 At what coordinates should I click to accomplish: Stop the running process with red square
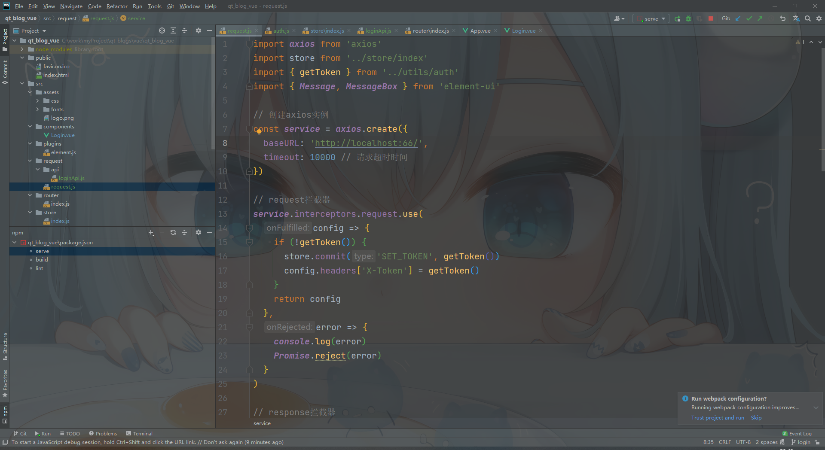[711, 18]
